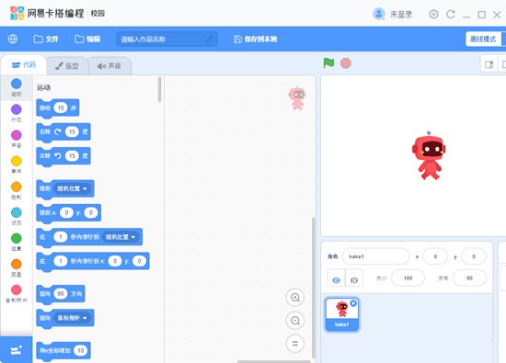Click the sprite direction field 90
506x363 pixels.
[469, 278]
